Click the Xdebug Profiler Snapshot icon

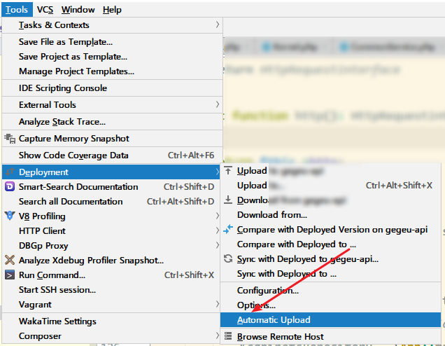click(x=10, y=261)
